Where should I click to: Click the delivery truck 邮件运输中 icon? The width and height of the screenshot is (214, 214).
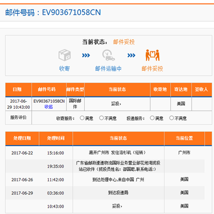point(108,55)
